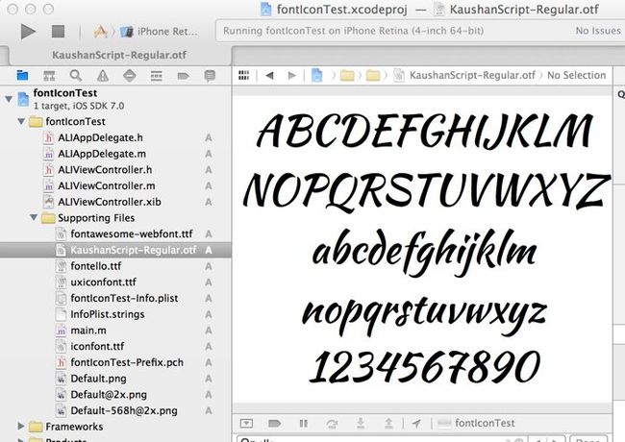The image size is (625, 442).
Task: Select Default@2x.png image
Action: point(109,394)
